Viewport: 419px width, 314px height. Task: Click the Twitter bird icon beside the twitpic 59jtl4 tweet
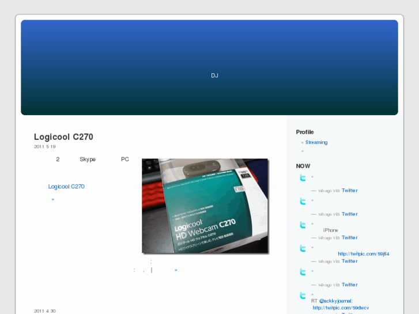coord(303,248)
